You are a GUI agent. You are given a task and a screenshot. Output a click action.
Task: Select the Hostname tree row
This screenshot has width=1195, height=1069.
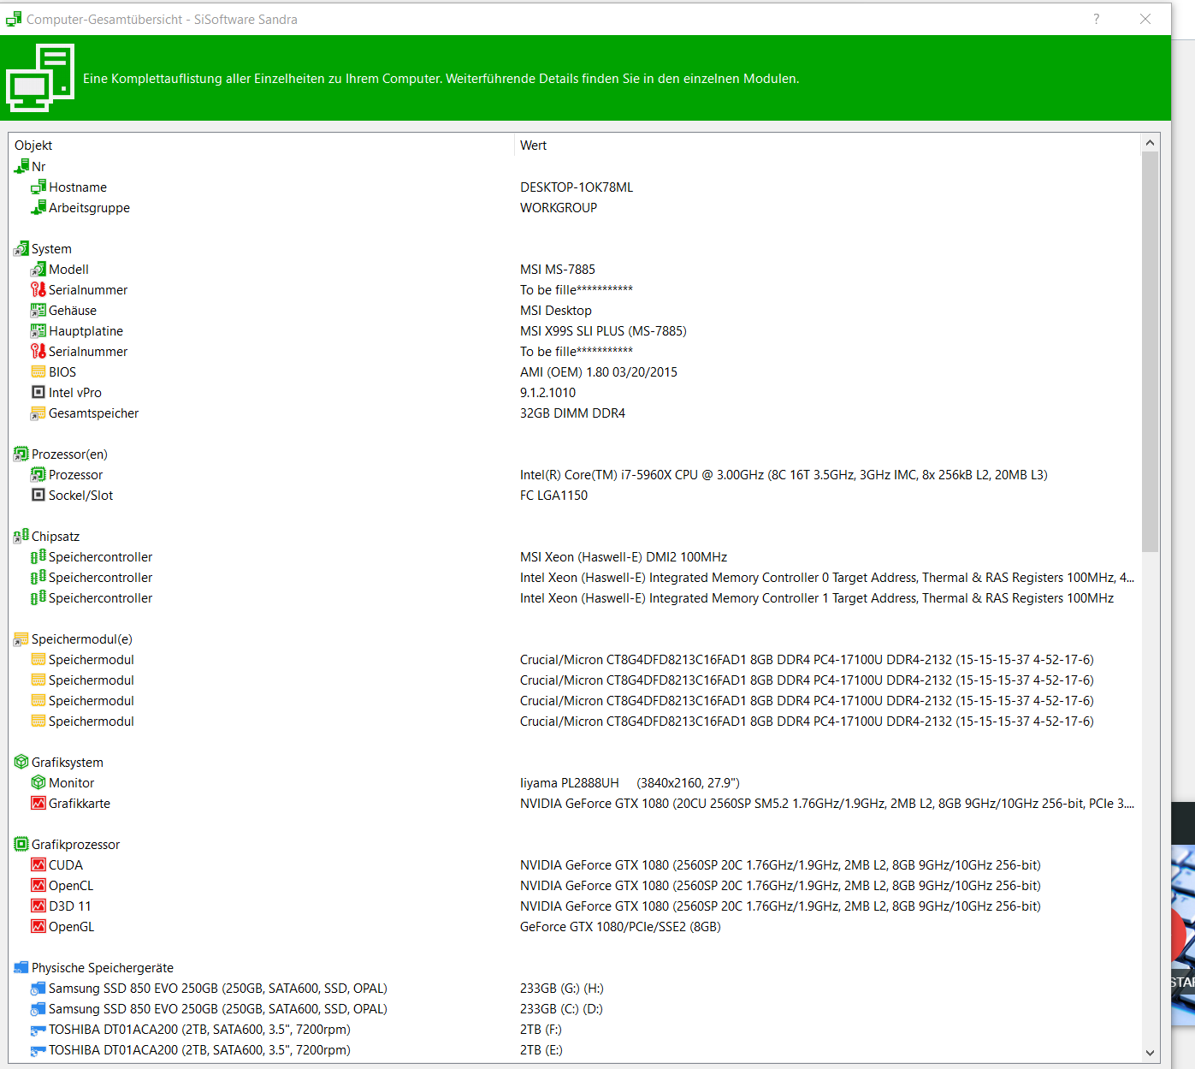pyautogui.click(x=575, y=187)
